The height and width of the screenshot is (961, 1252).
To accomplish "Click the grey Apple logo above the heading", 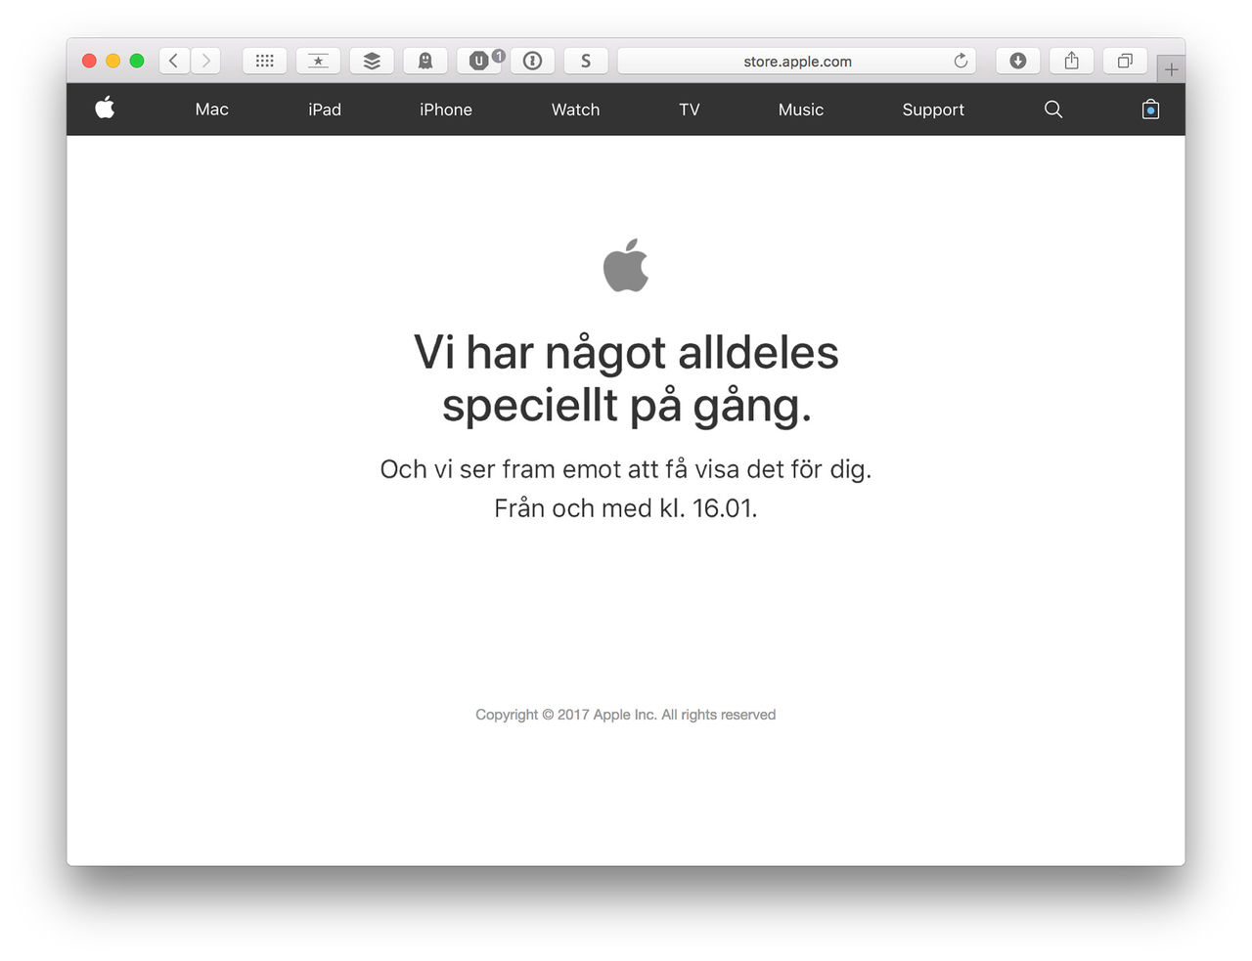I will (626, 265).
